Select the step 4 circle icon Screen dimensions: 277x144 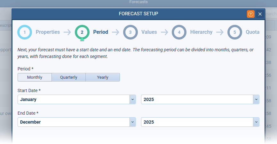pos(179,32)
